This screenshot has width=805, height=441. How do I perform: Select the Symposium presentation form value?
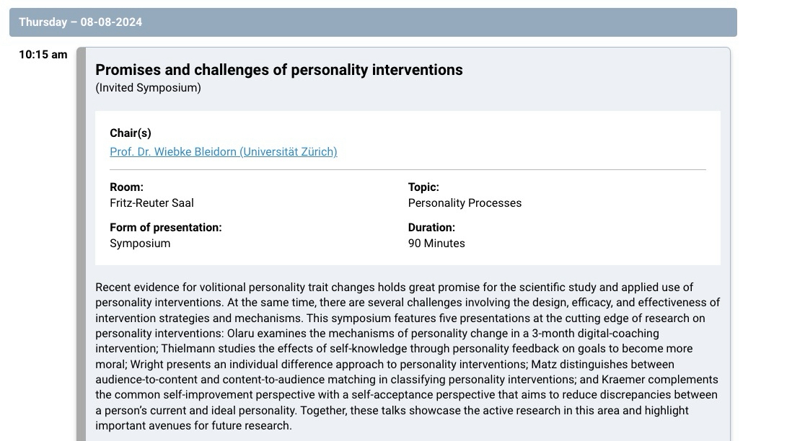140,244
